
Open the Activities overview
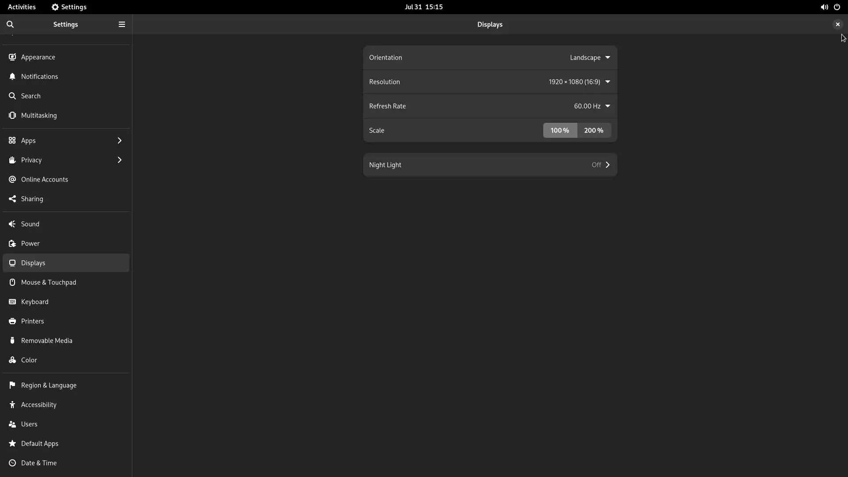(22, 7)
